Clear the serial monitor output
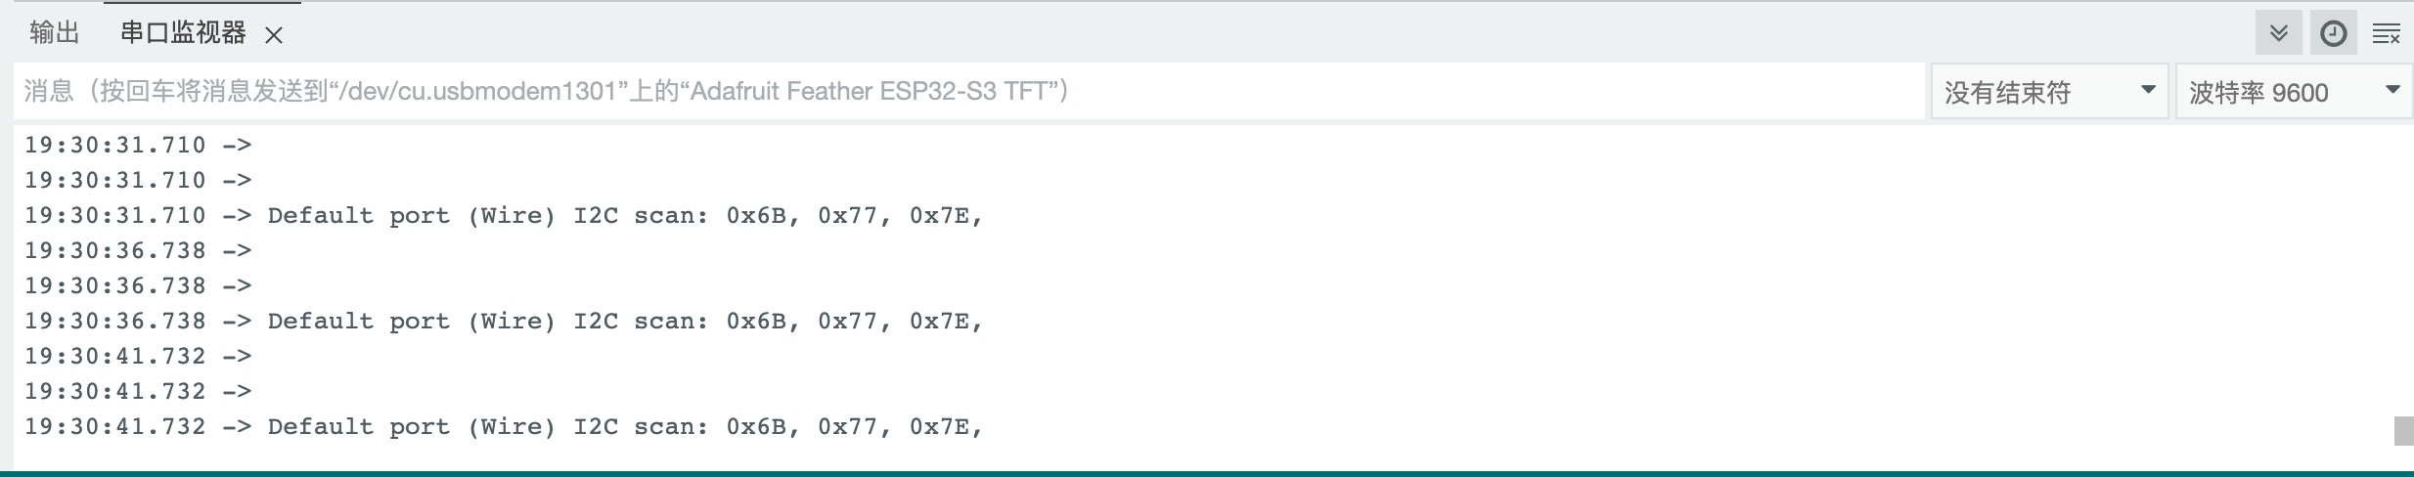This screenshot has width=2414, height=477. 2387,34
